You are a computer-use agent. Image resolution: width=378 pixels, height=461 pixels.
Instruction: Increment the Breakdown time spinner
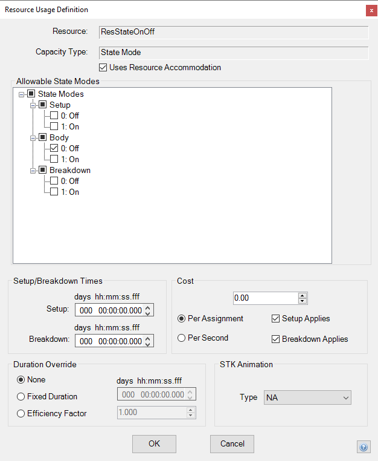[149, 338]
